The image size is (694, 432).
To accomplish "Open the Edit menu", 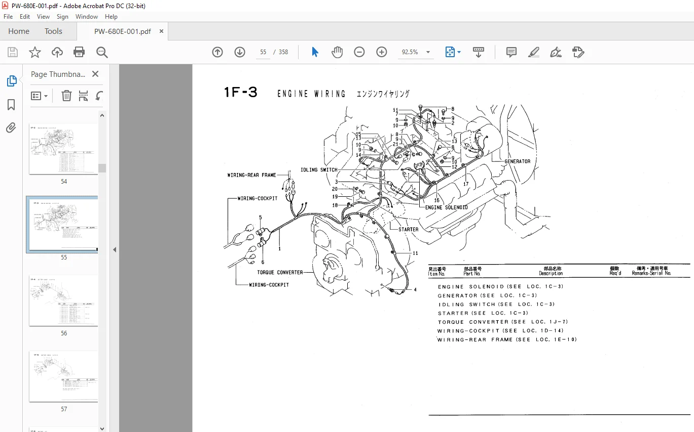I will point(25,17).
